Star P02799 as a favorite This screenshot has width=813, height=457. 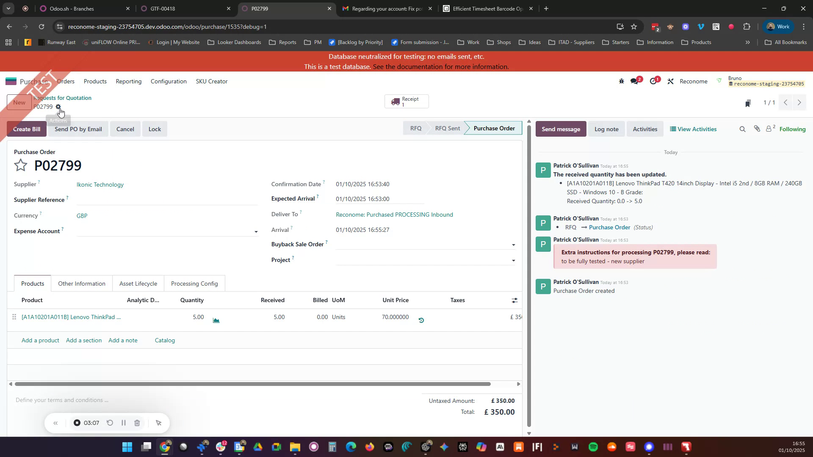click(x=20, y=165)
